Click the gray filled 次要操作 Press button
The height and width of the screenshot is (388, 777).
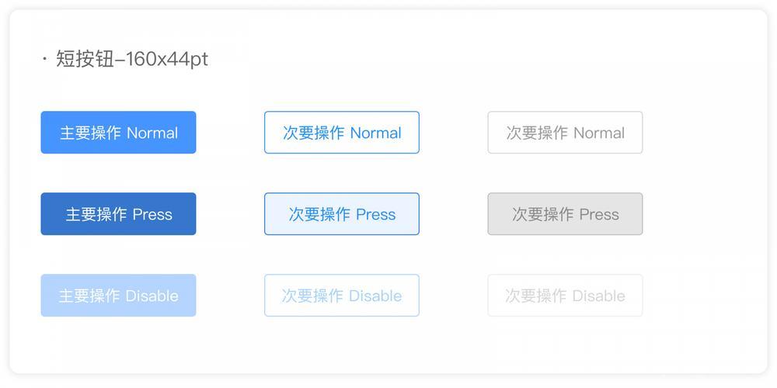click(x=566, y=214)
